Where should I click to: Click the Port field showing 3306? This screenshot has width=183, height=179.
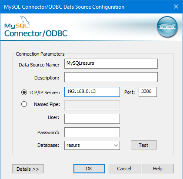point(148,92)
